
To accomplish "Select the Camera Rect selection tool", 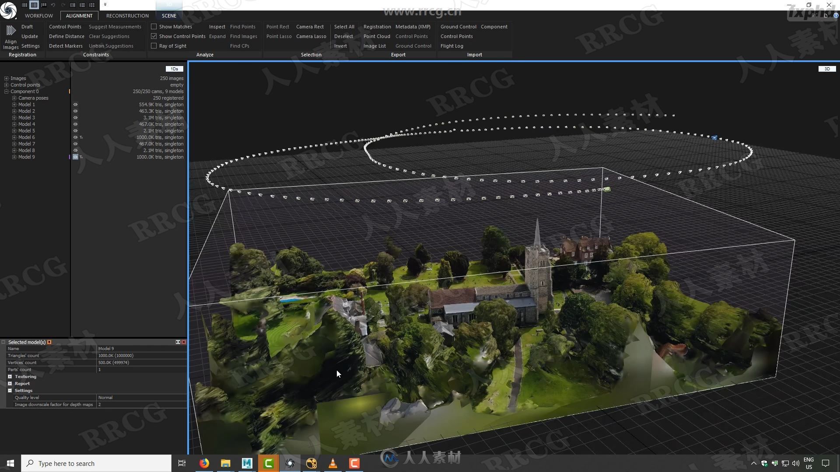I will tap(310, 27).
